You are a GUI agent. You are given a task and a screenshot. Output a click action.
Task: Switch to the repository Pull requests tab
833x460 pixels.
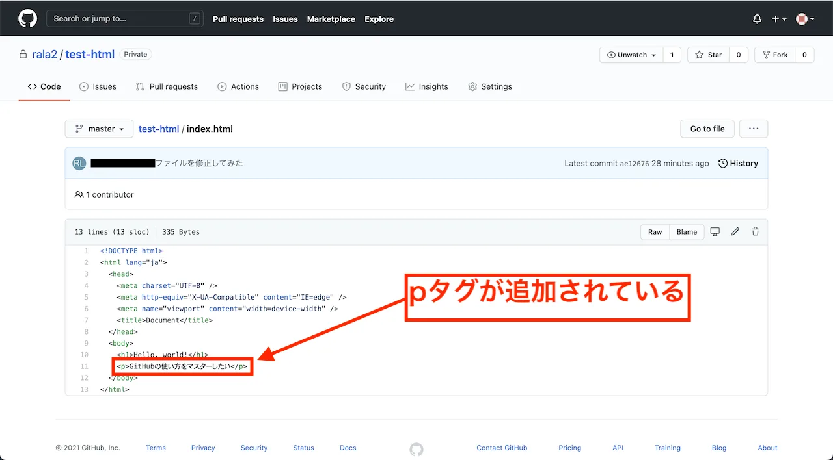pyautogui.click(x=167, y=86)
